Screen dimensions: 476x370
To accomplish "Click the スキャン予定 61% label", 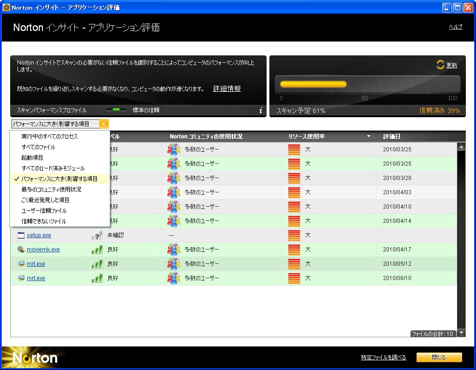I will click(x=301, y=111).
